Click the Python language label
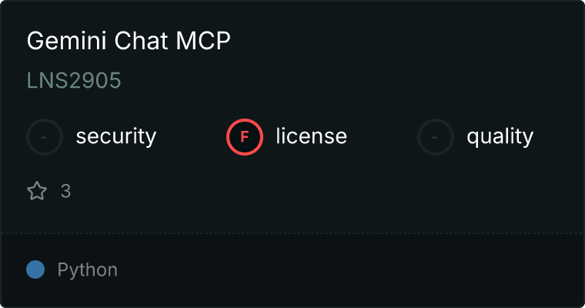Screen dimensions: 585x308 click(x=87, y=270)
